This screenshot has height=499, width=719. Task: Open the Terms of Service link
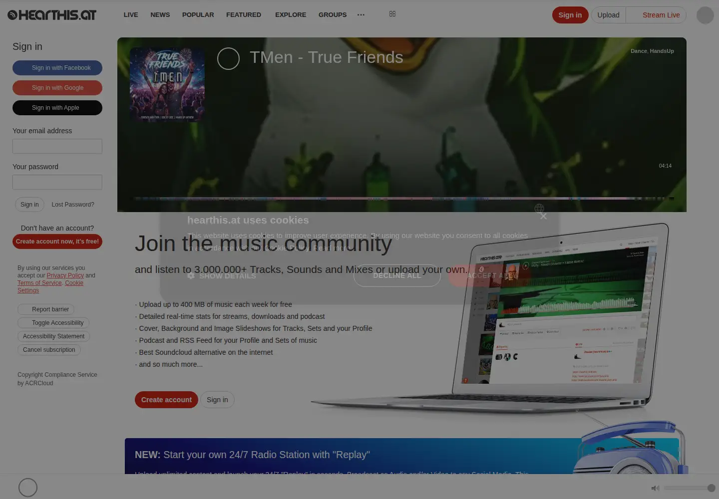pos(39,283)
